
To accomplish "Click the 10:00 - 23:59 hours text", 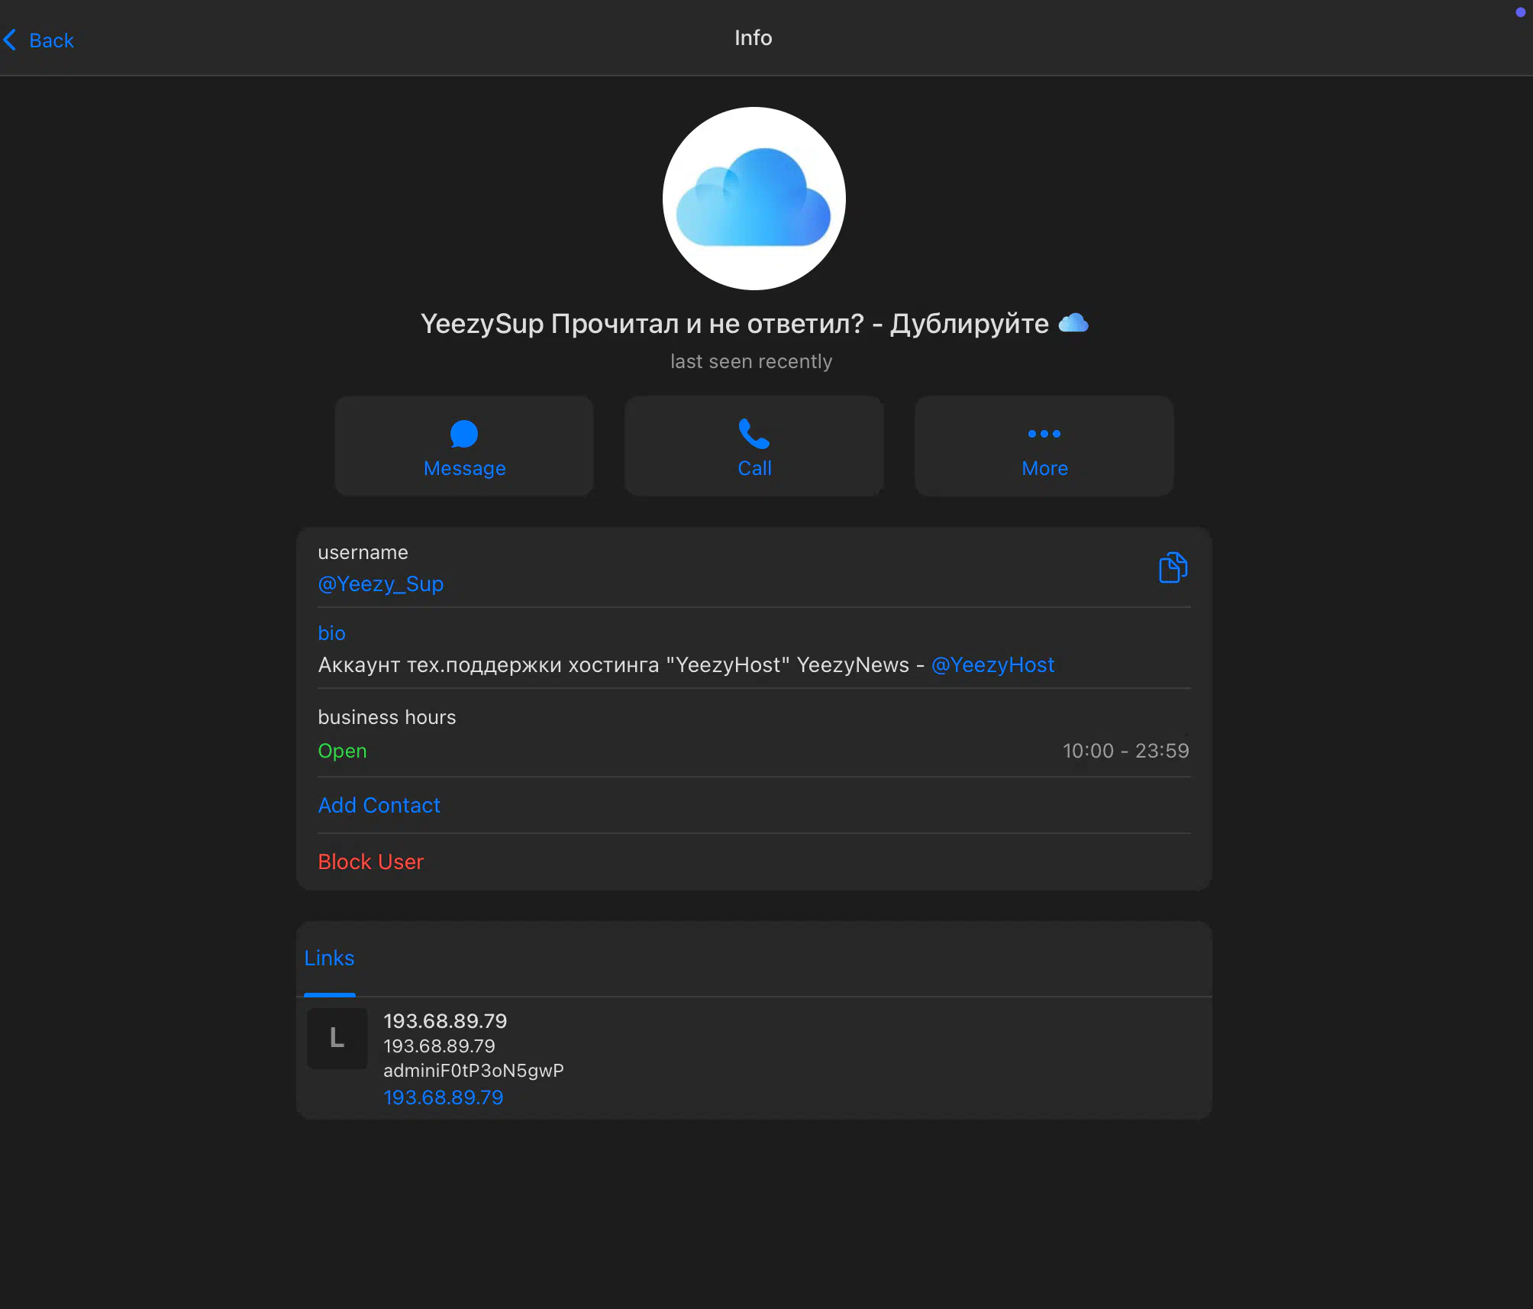I will tap(1125, 751).
